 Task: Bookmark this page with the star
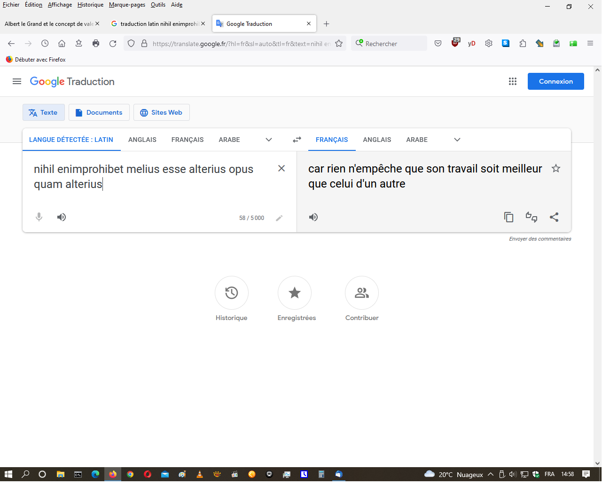[x=339, y=43]
